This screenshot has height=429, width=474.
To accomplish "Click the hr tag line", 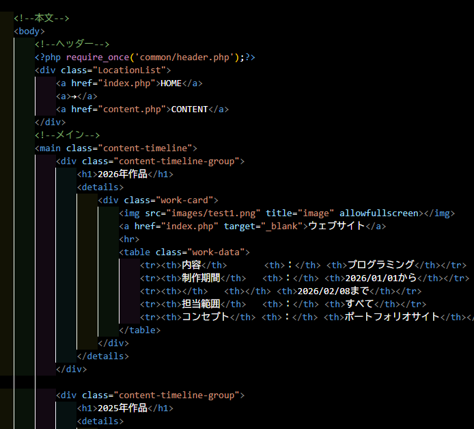I will (x=129, y=239).
